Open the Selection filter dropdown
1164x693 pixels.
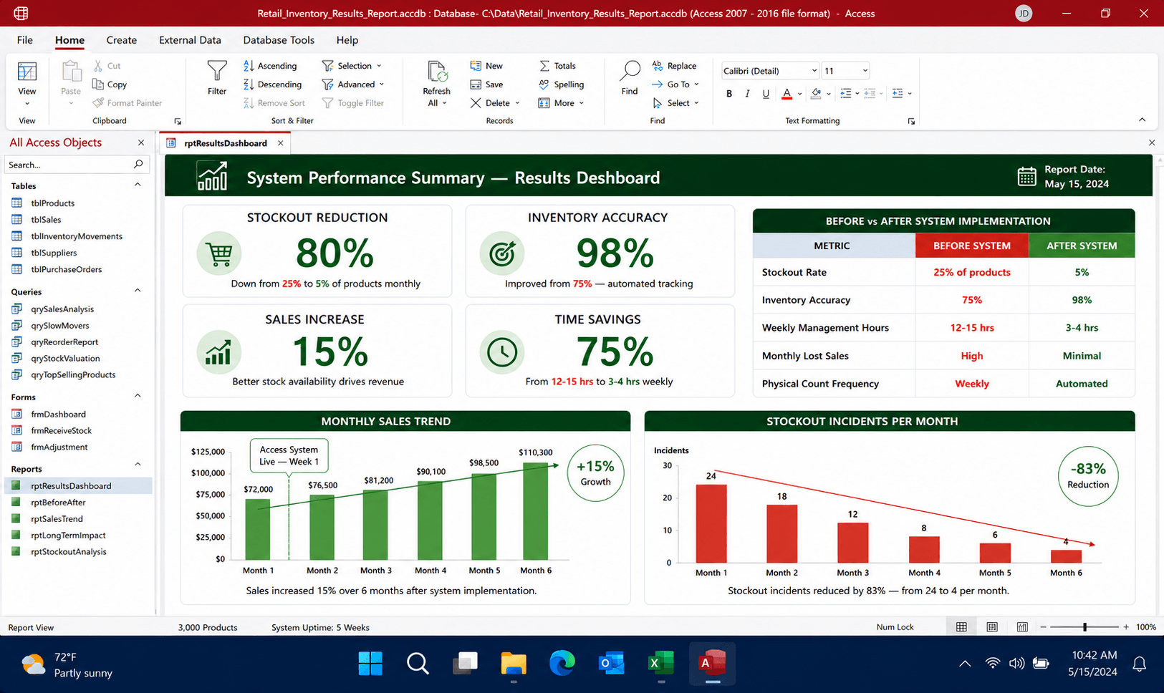(352, 66)
